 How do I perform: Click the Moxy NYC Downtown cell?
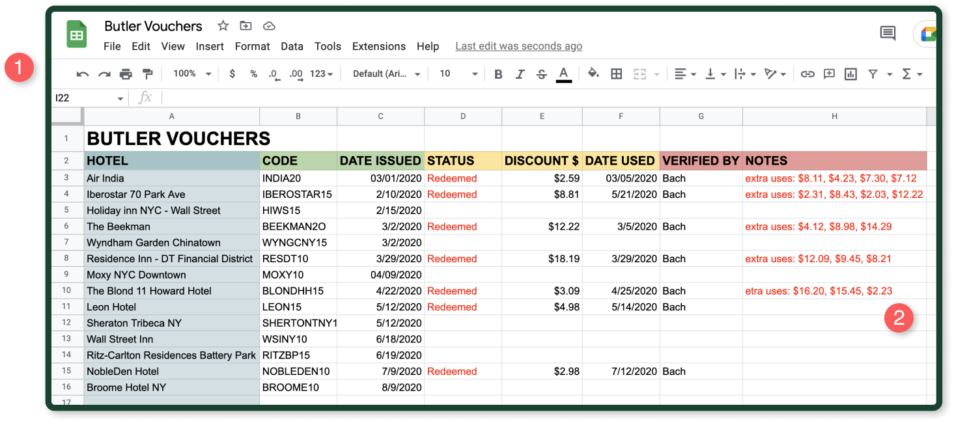(x=172, y=275)
